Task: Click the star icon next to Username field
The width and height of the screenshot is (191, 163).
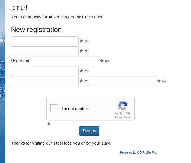Action: (102, 61)
